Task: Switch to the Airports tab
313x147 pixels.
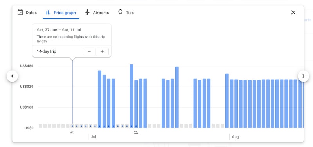Action: (x=97, y=13)
